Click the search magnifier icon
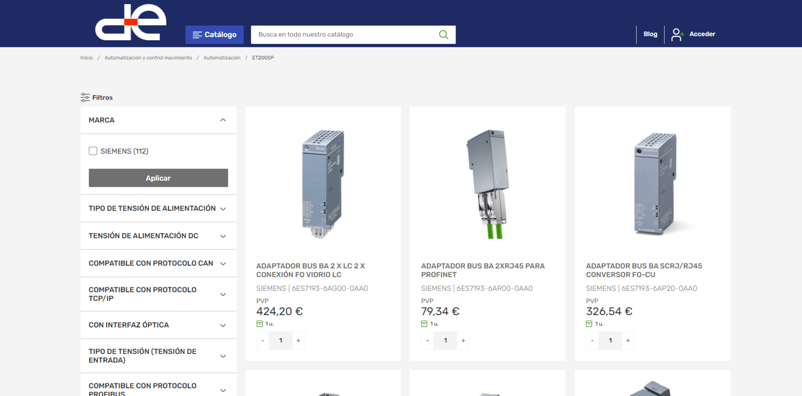 pos(443,35)
